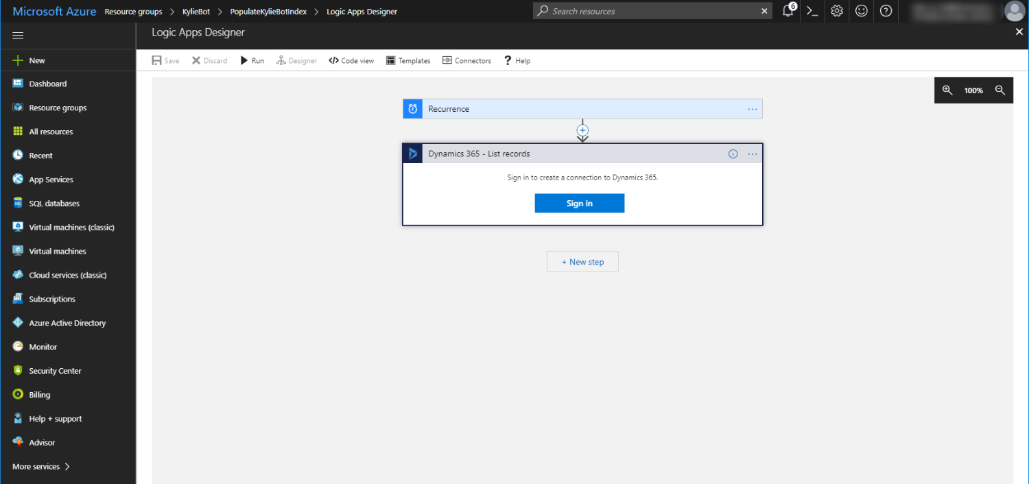
Task: Collapse the sidebar with hamburger menu
Action: pos(18,36)
